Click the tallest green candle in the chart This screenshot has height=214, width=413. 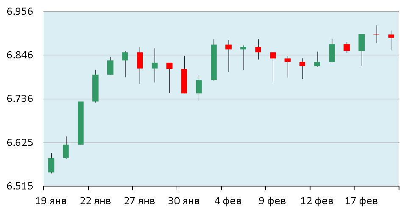(80, 123)
